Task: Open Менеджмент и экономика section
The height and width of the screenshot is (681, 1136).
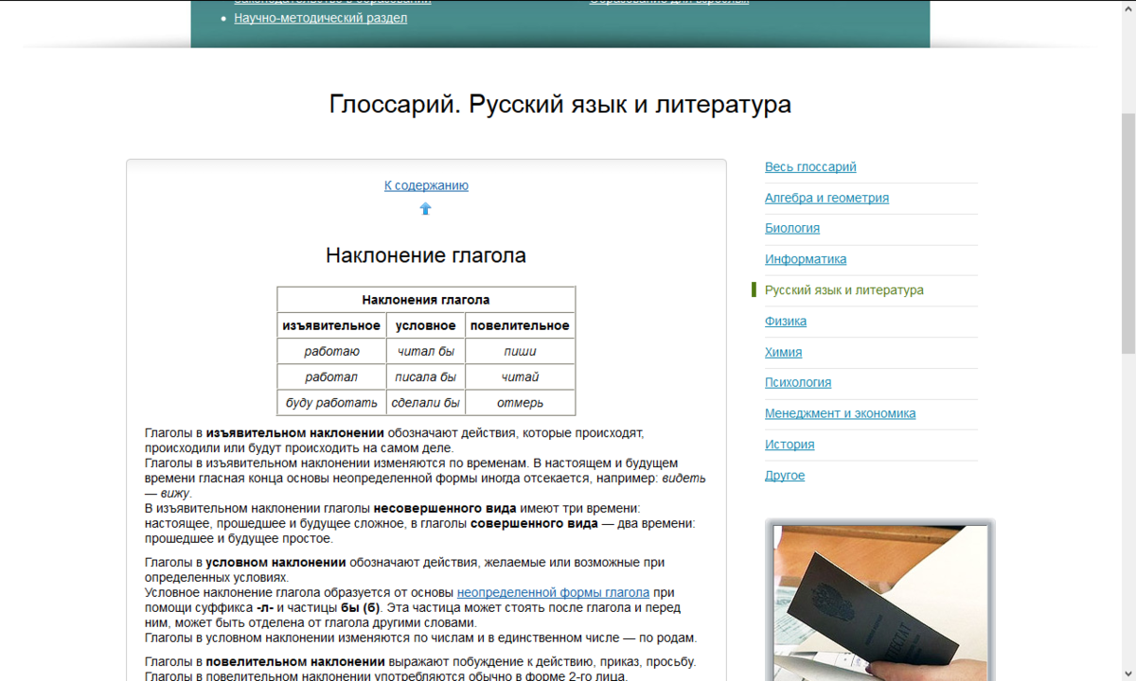Action: pyautogui.click(x=840, y=413)
